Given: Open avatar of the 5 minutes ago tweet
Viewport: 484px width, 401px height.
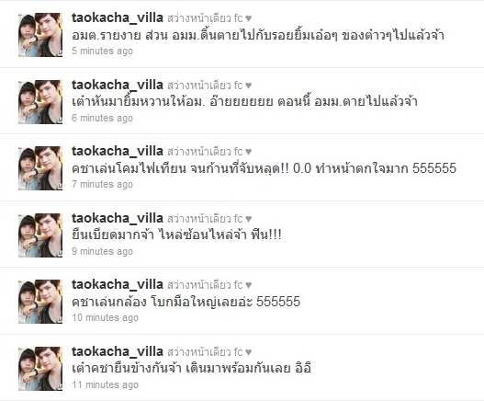Looking at the screenshot, I should [x=40, y=35].
